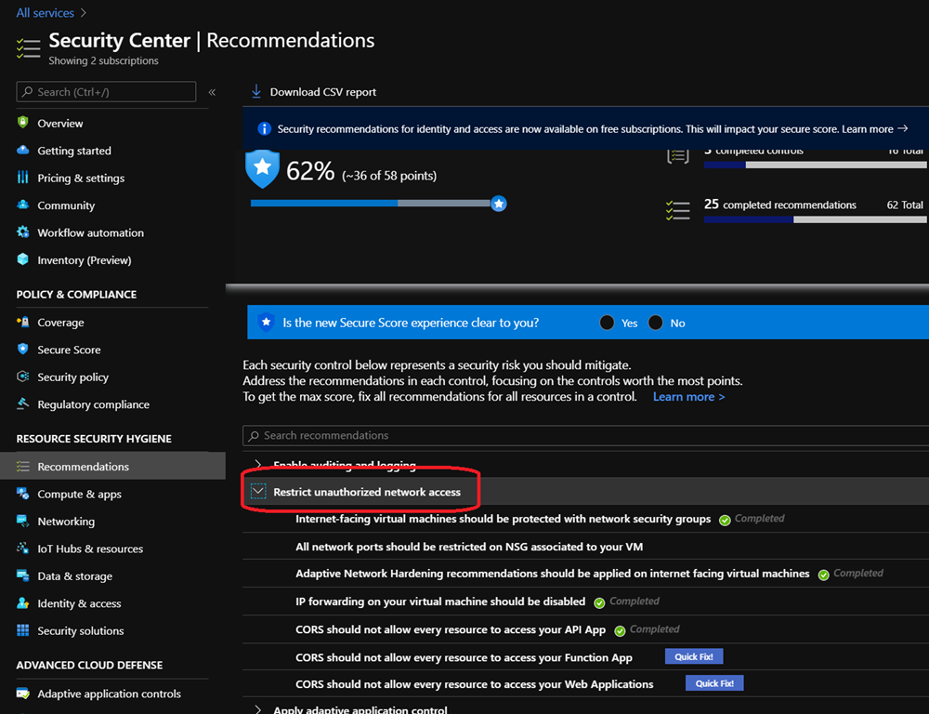
Task: Expand Apply adaptive application control section
Action: [x=257, y=709]
